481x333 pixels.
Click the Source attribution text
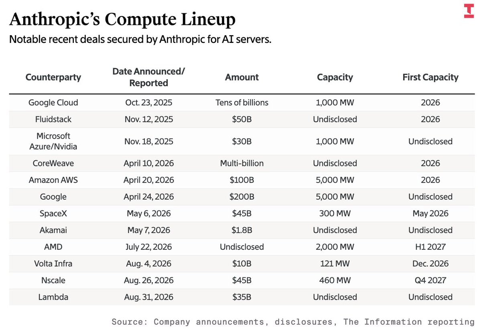293,322
